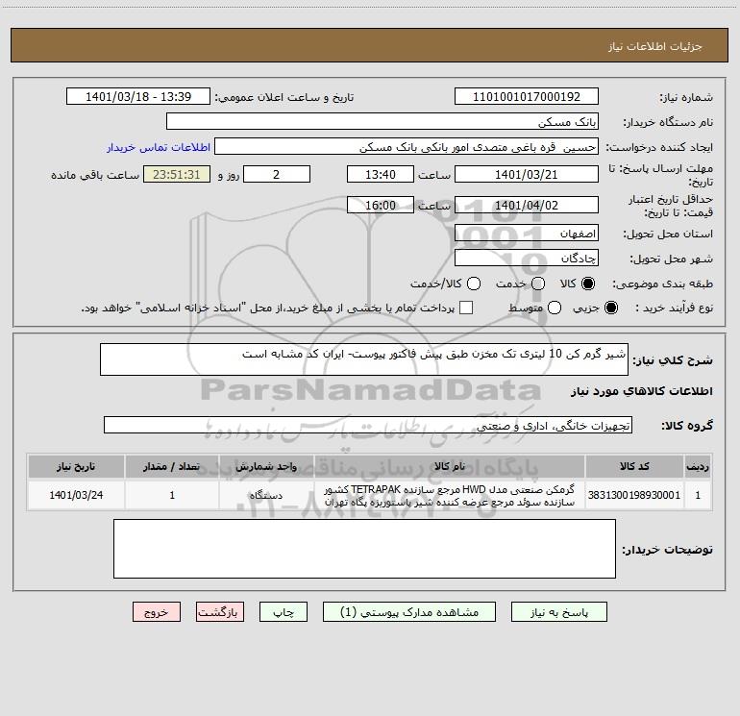Click the remaining days field showing 2
This screenshot has height=716, width=740.
pos(277,174)
